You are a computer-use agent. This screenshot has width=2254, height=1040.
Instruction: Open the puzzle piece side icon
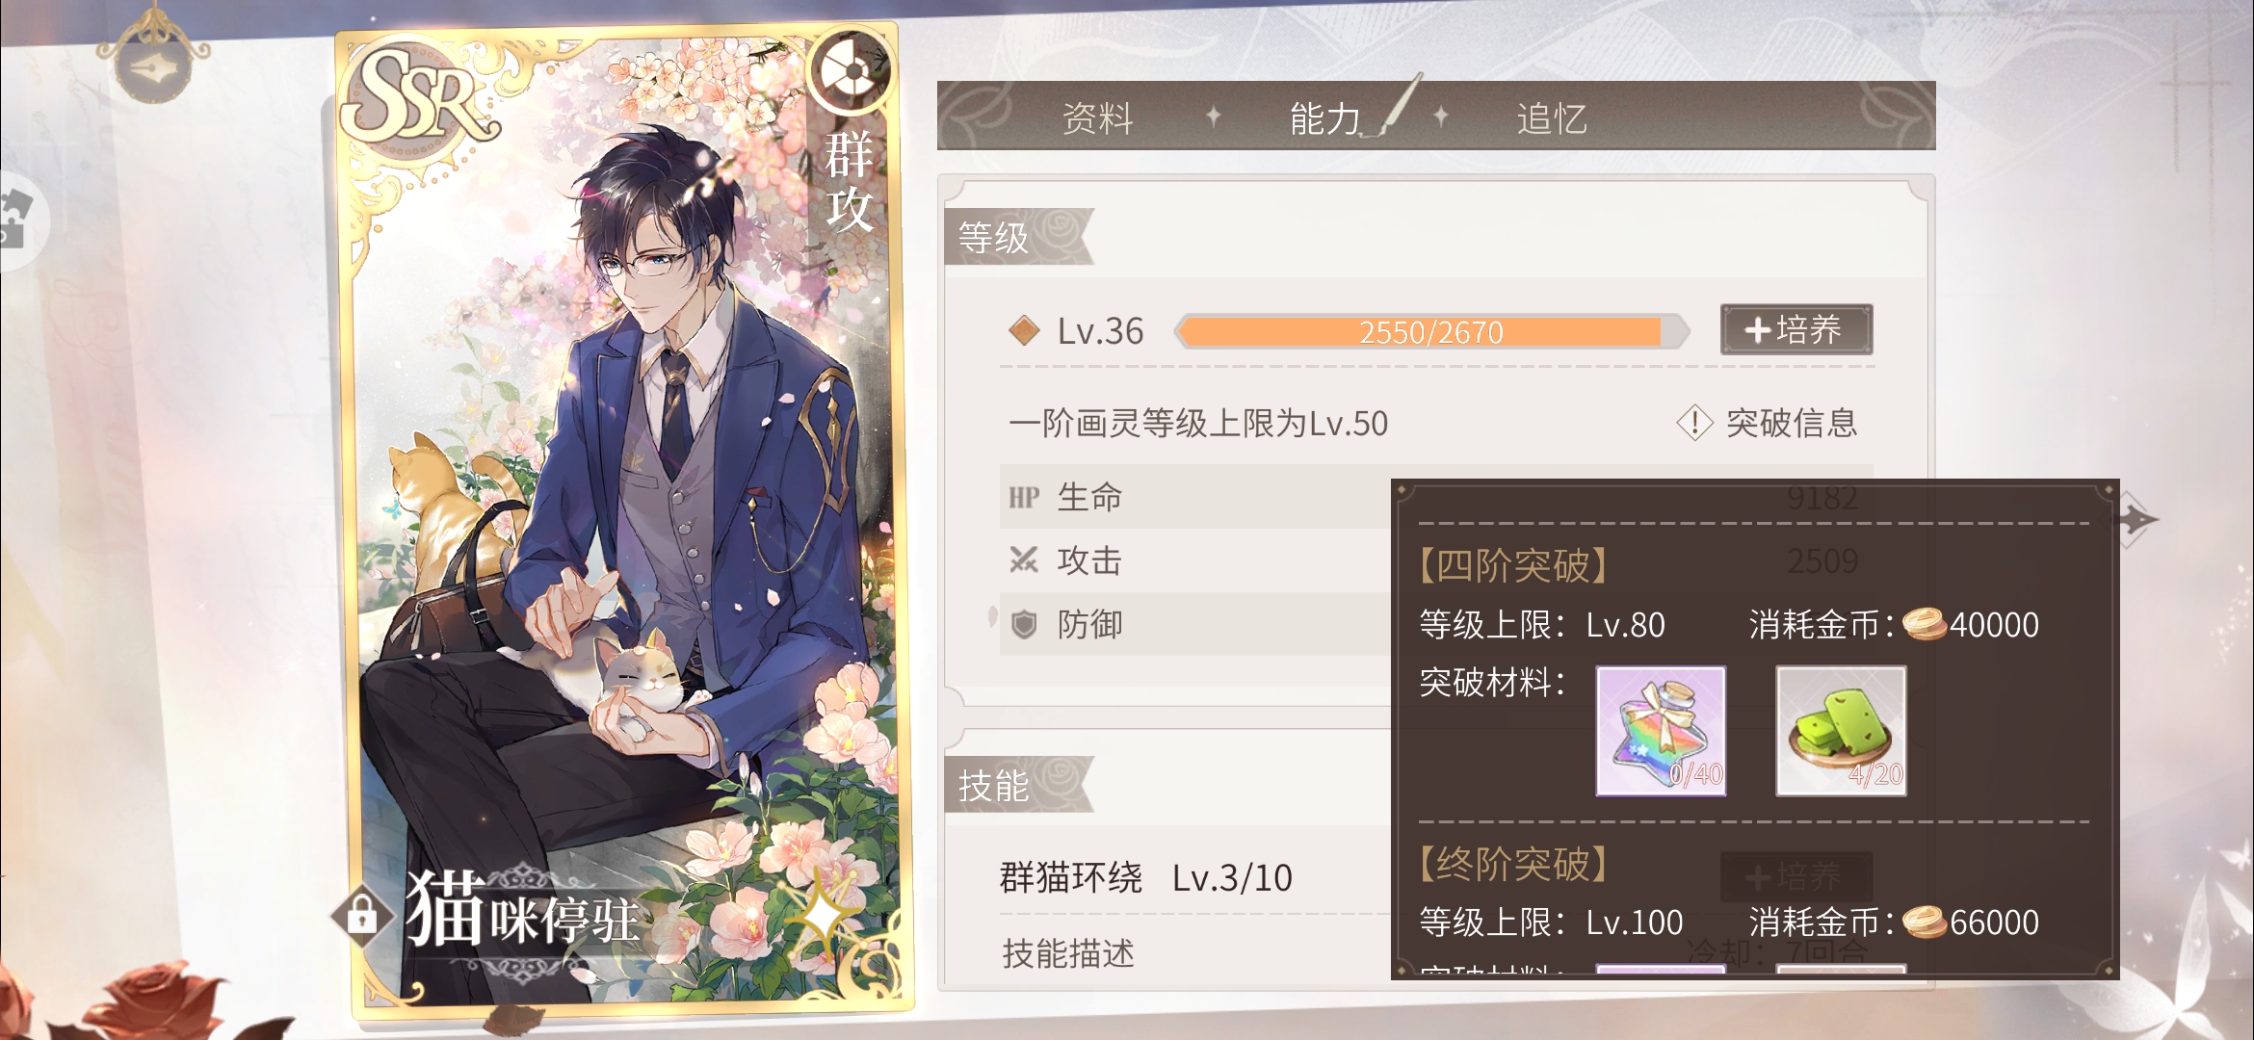pyautogui.click(x=19, y=220)
